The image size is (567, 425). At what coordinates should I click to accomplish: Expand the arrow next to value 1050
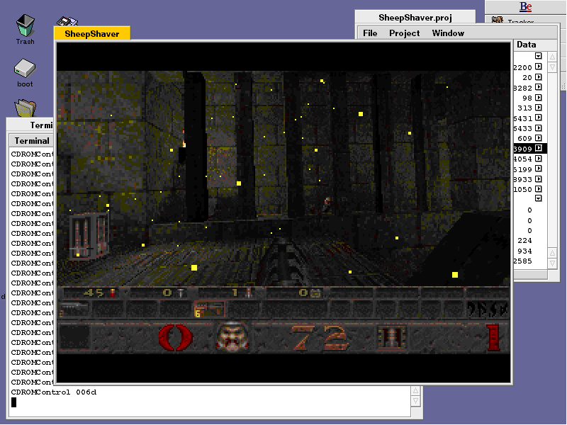tap(539, 190)
